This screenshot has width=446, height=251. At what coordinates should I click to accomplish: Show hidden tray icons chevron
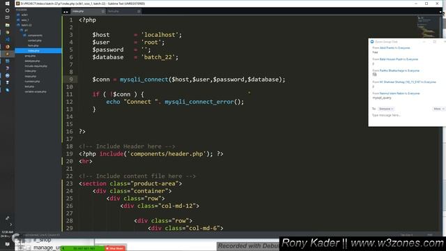tap(11, 225)
